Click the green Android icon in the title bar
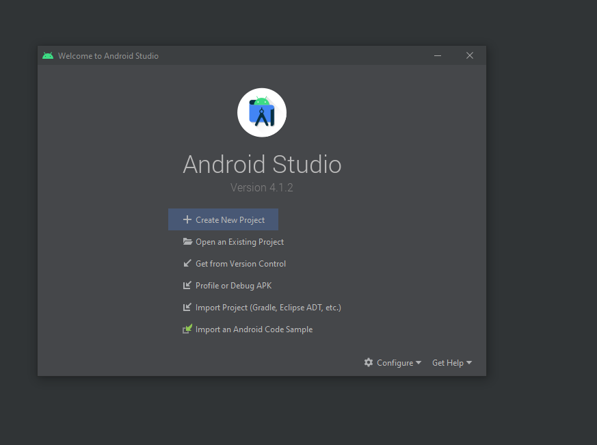The width and height of the screenshot is (597, 445). (x=48, y=56)
